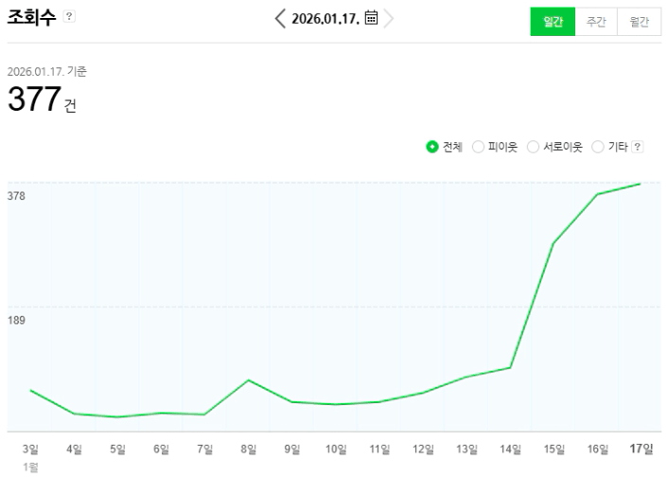Click the 15일 label on x-axis

click(x=554, y=449)
